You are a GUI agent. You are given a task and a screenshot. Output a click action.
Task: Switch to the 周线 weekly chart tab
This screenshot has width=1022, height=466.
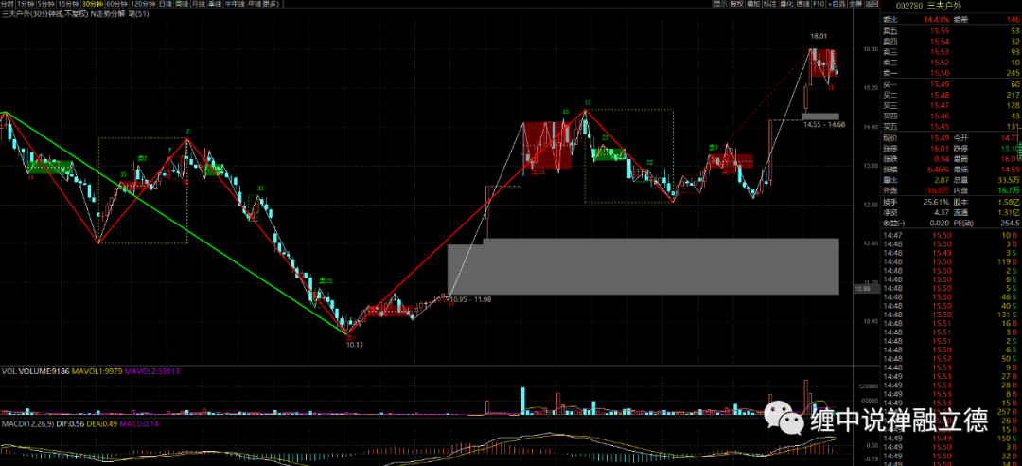(x=181, y=4)
